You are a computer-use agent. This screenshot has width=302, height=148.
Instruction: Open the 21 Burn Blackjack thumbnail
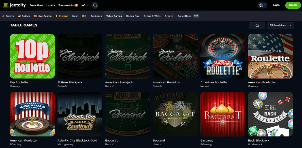[x=80, y=56]
